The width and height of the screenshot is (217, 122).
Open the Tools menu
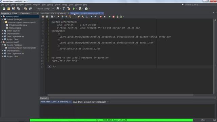click(x=71, y=4)
